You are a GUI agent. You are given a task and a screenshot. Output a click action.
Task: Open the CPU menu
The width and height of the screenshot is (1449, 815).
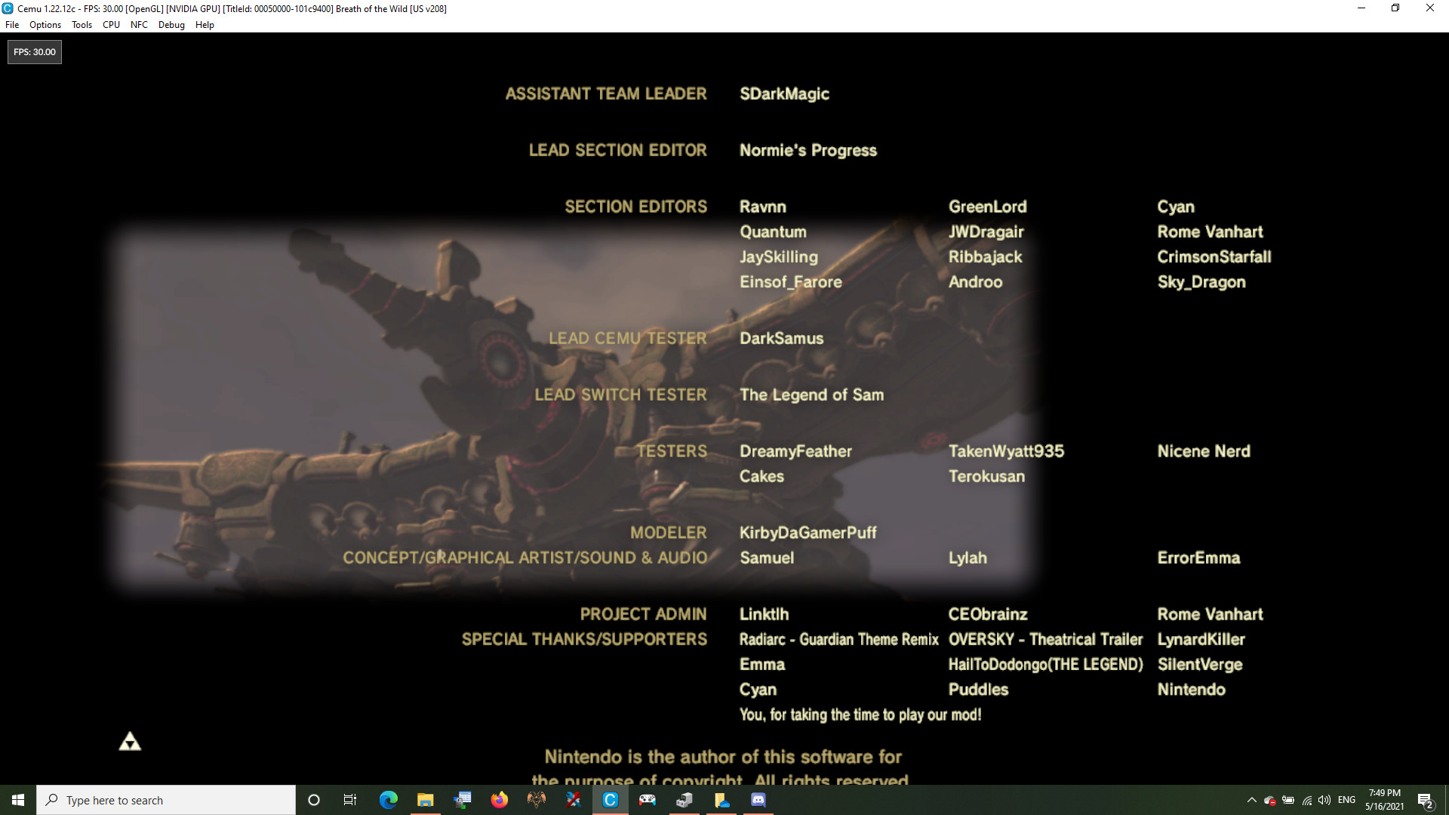(110, 24)
